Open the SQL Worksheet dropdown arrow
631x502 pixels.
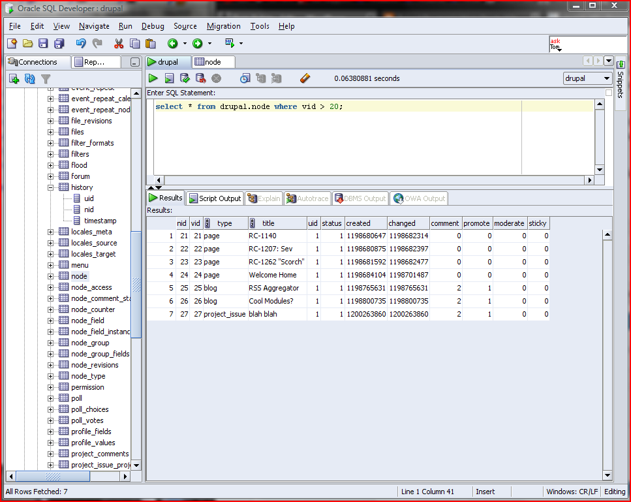[241, 44]
